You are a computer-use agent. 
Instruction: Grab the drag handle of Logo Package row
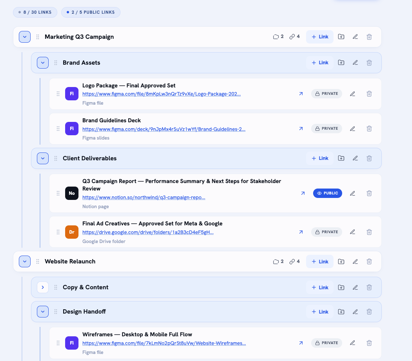(58, 94)
